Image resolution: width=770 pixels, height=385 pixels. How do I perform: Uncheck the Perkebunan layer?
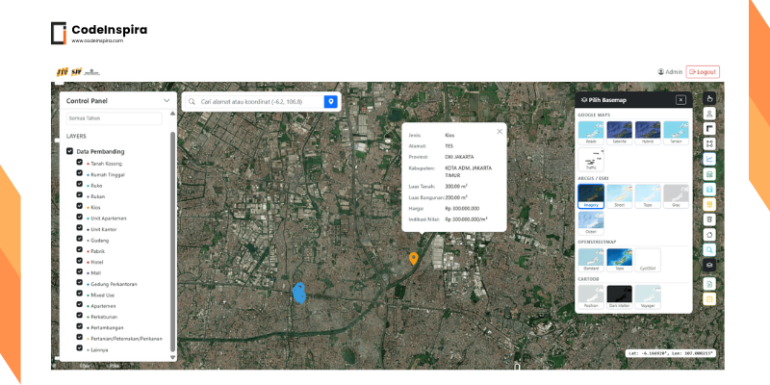point(80,316)
